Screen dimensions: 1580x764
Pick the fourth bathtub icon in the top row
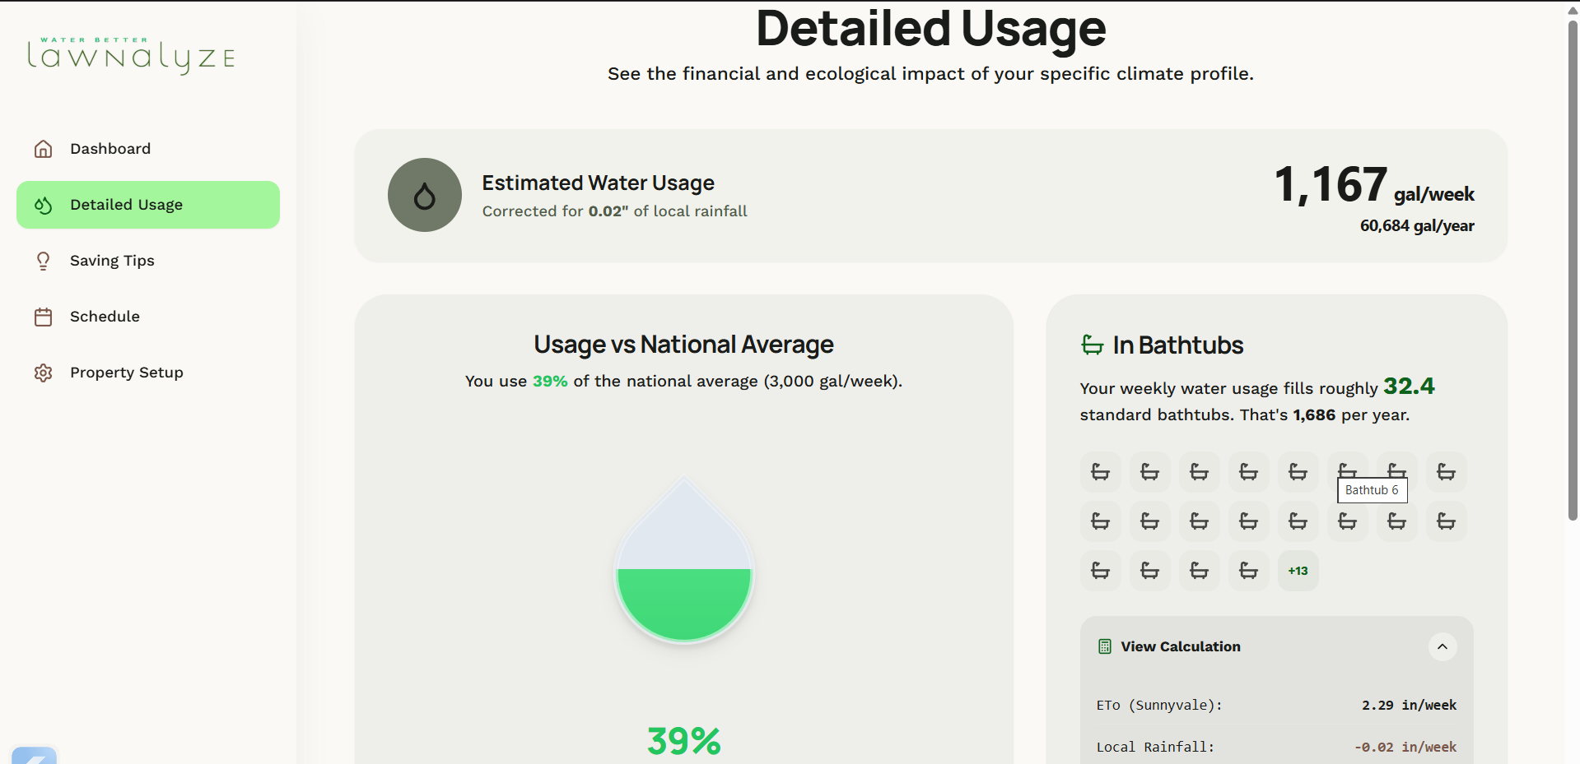pos(1249,472)
